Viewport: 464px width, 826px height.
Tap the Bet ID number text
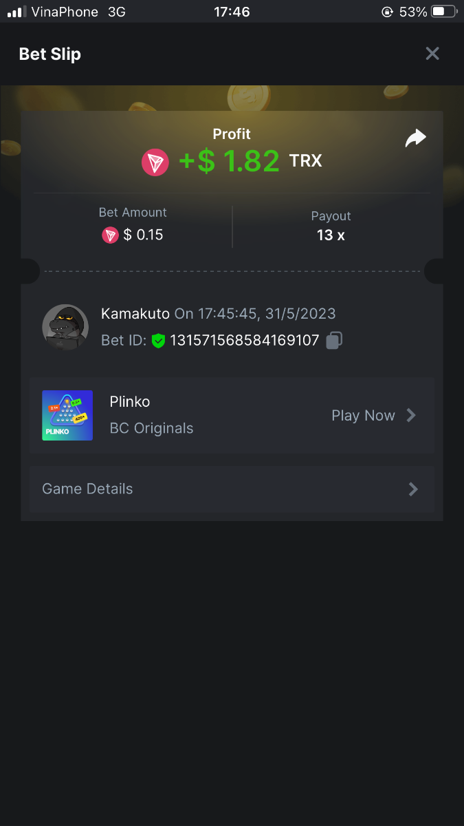[245, 340]
